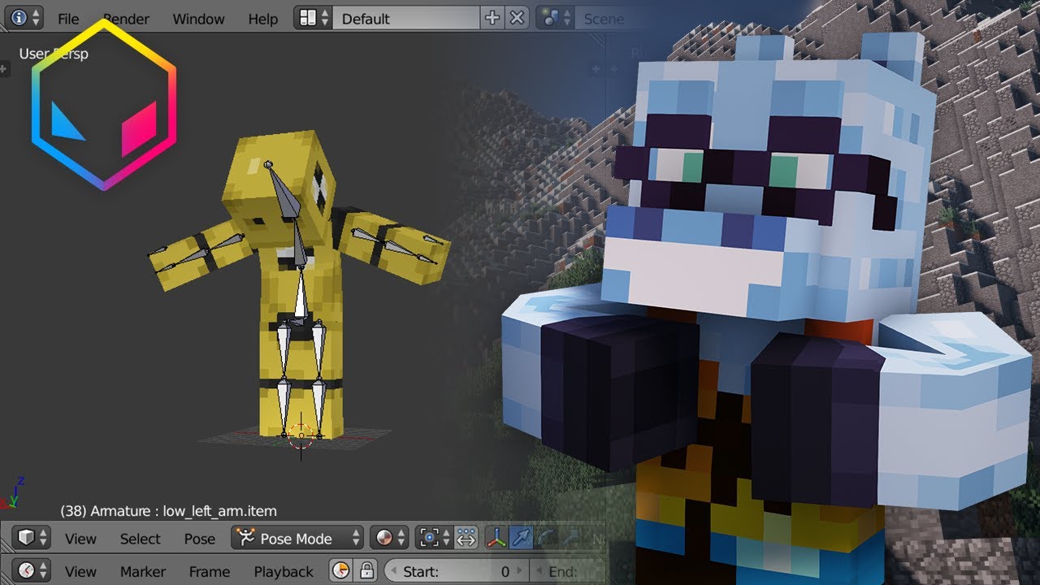Select the rotate manipulator
The height and width of the screenshot is (585, 1040).
pyautogui.click(x=547, y=538)
